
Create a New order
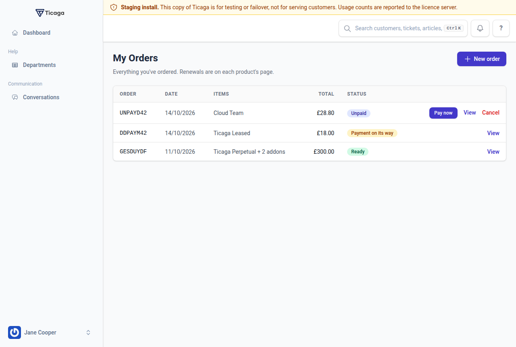(x=482, y=59)
